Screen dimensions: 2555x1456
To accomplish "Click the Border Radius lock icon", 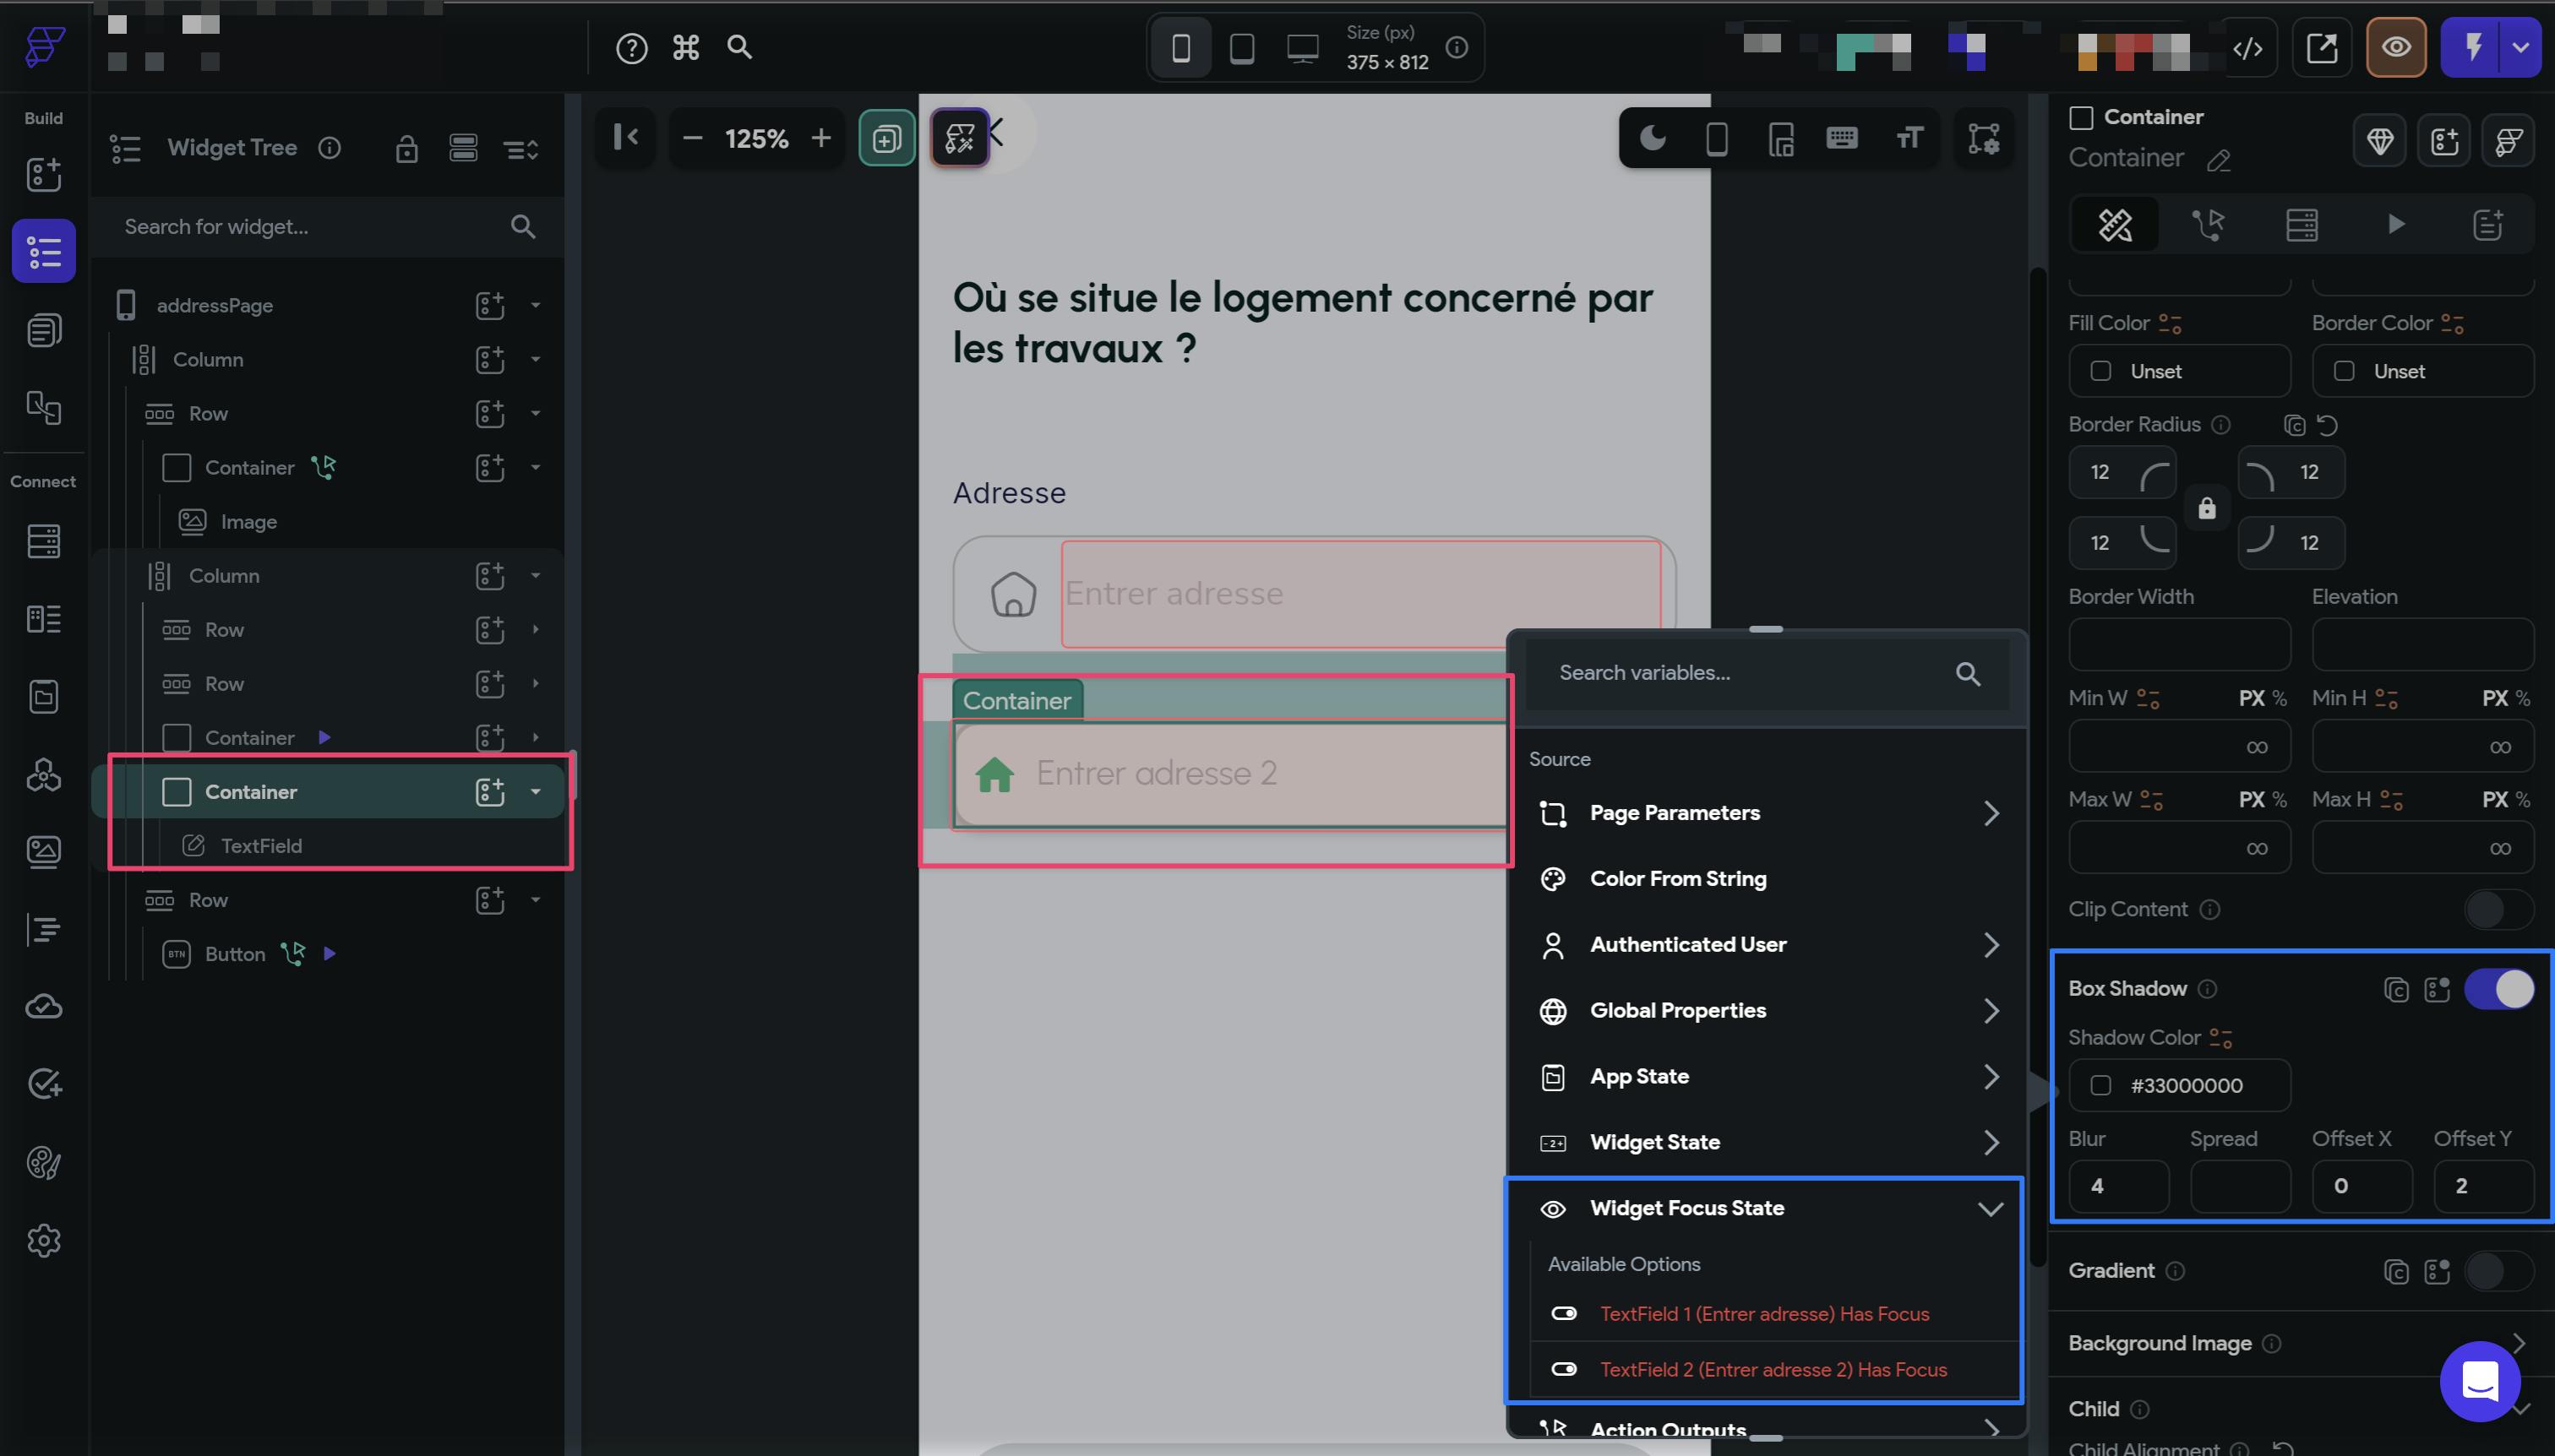I will click(x=2206, y=508).
